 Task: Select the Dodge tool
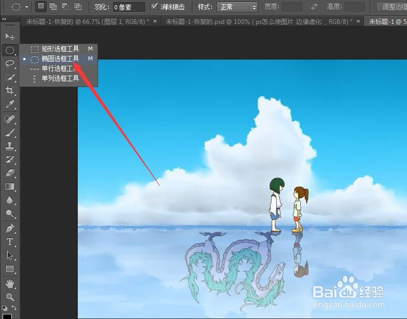pyautogui.click(x=10, y=213)
